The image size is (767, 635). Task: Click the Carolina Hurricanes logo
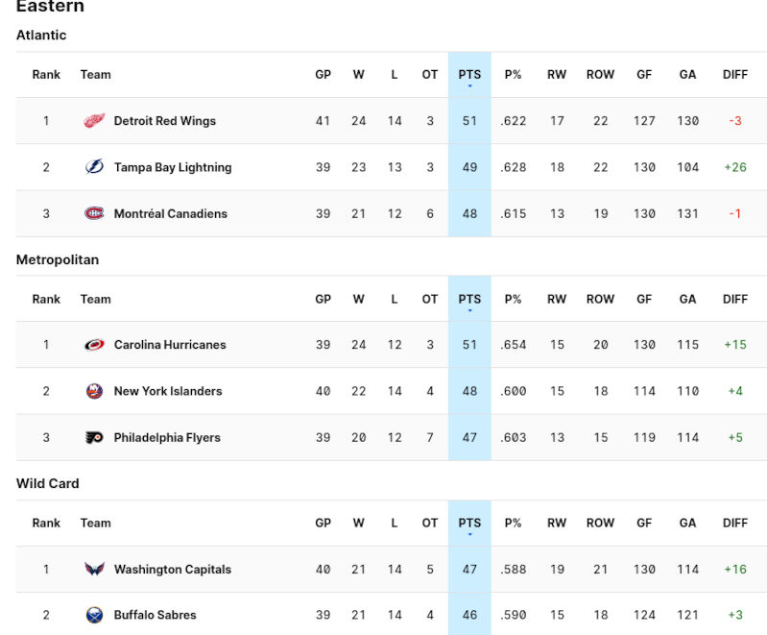pos(93,345)
